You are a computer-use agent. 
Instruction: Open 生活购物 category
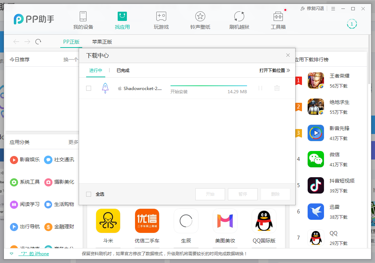(59, 205)
